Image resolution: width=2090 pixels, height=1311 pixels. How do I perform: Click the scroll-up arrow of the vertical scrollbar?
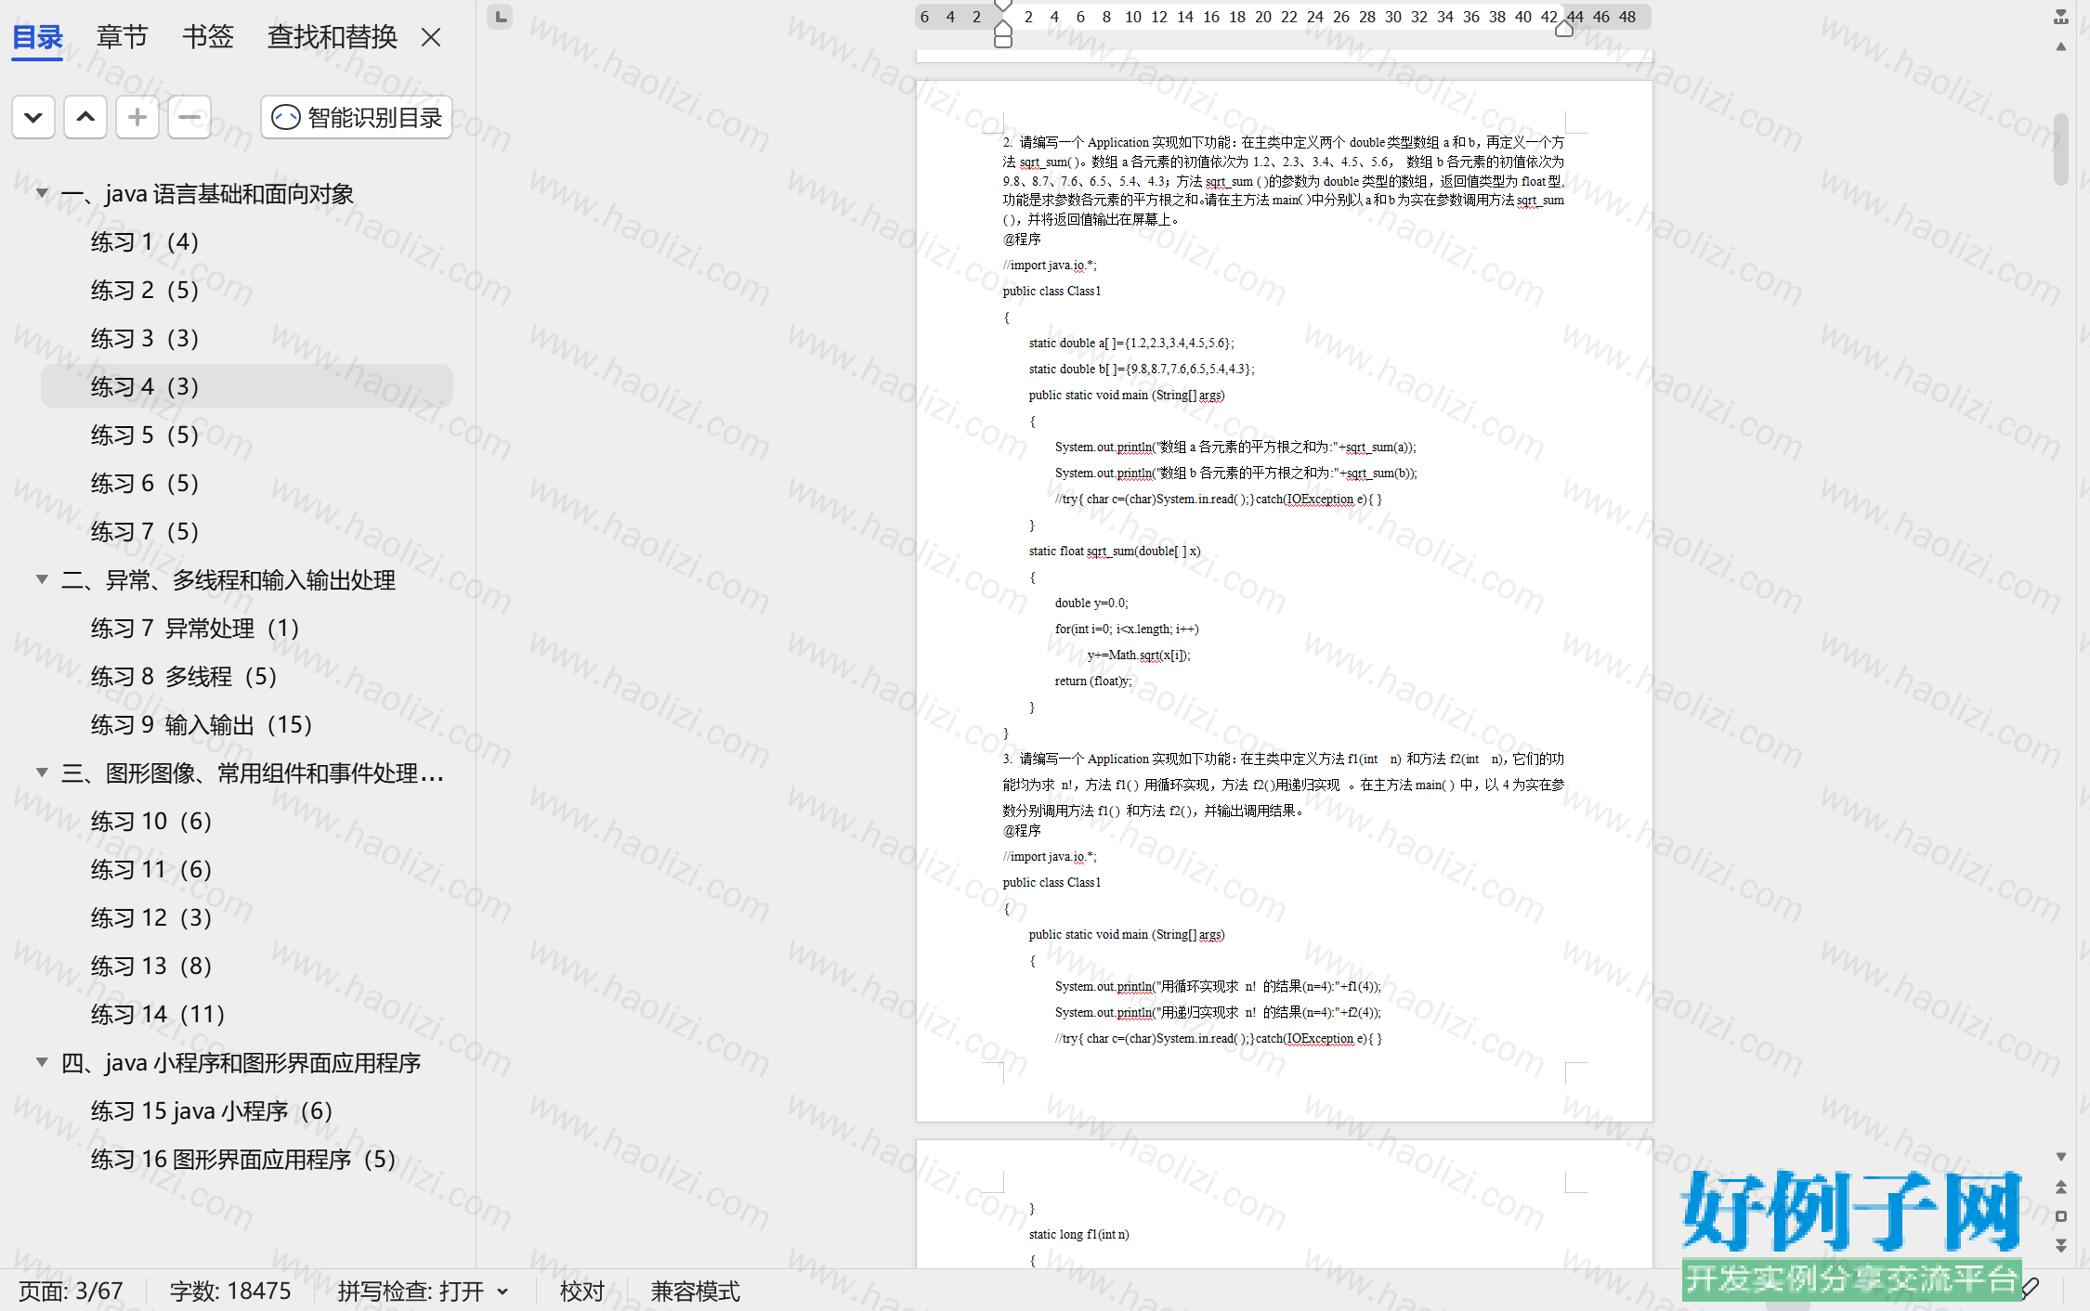coord(2061,46)
